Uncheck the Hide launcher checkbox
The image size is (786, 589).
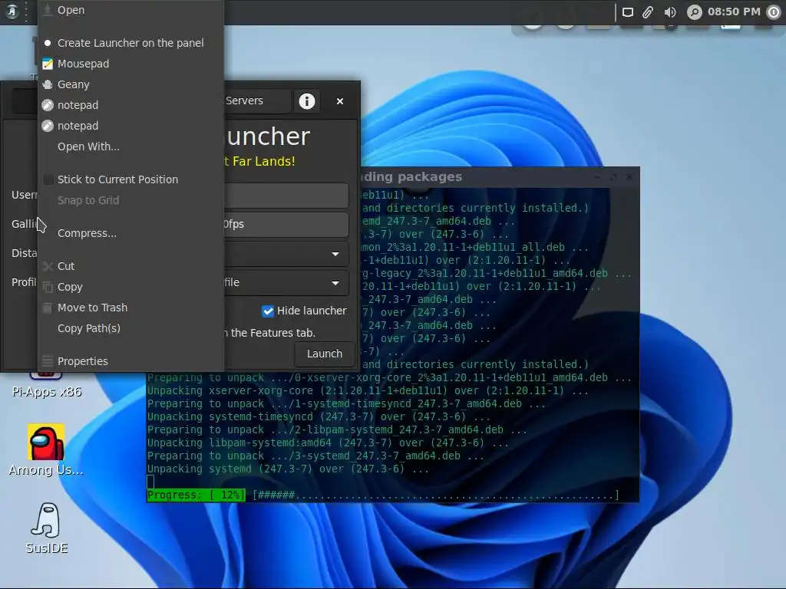(x=268, y=311)
